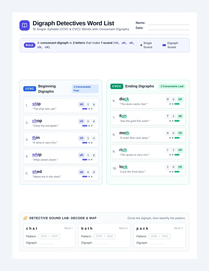This screenshot has width=209, height=271.
Task: Click the 'l' tile in the lock row
Action: tap(167, 167)
